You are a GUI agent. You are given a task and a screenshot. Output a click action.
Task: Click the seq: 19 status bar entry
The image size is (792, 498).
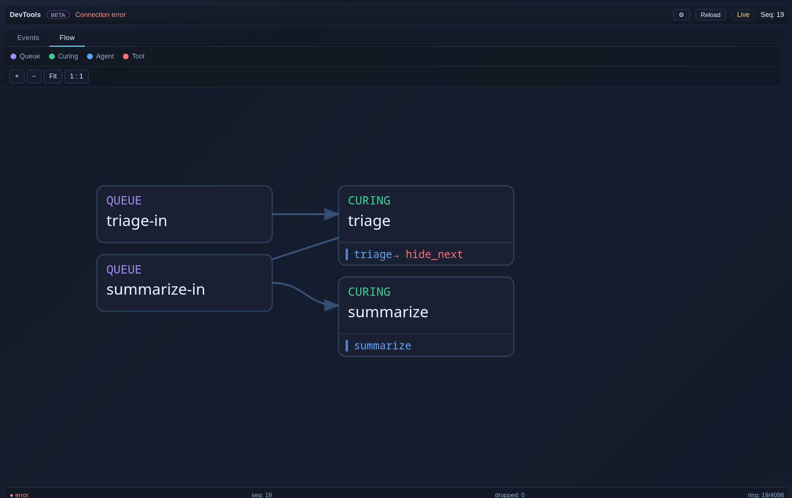pos(262,495)
